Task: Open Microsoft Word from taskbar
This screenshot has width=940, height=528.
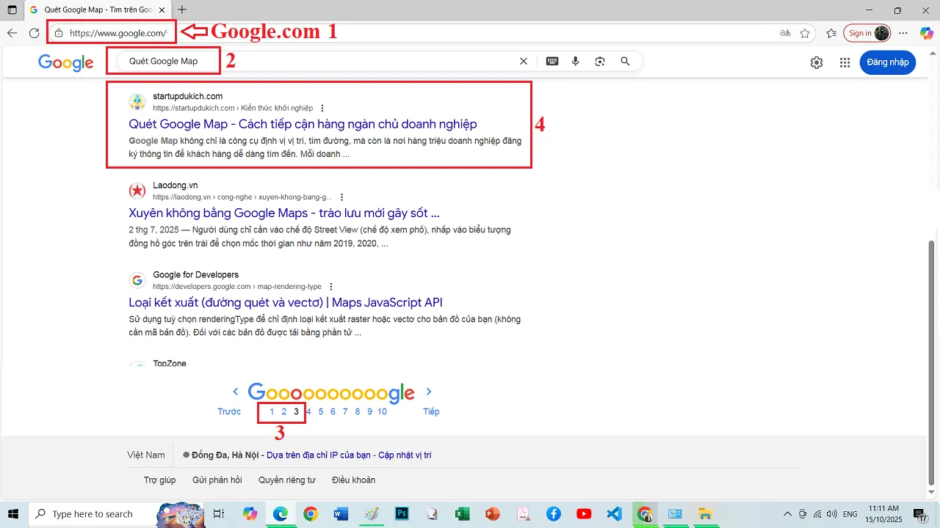Action: click(341, 514)
